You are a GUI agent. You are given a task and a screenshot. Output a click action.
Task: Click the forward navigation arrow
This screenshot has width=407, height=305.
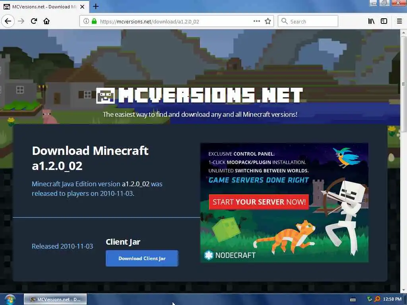[x=21, y=21]
